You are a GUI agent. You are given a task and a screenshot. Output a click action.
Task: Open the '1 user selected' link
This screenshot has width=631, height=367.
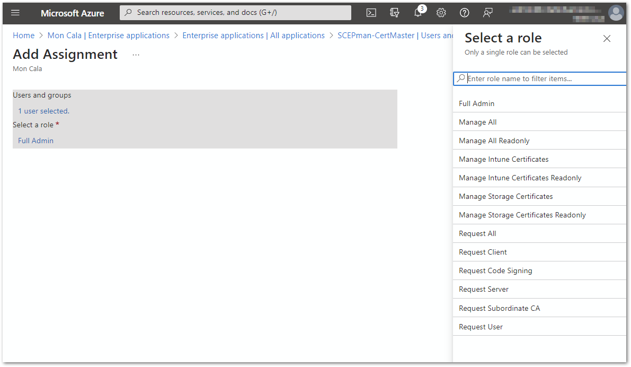click(43, 111)
